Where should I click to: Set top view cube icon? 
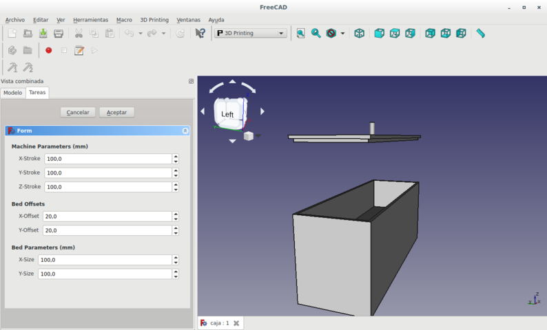coord(395,33)
